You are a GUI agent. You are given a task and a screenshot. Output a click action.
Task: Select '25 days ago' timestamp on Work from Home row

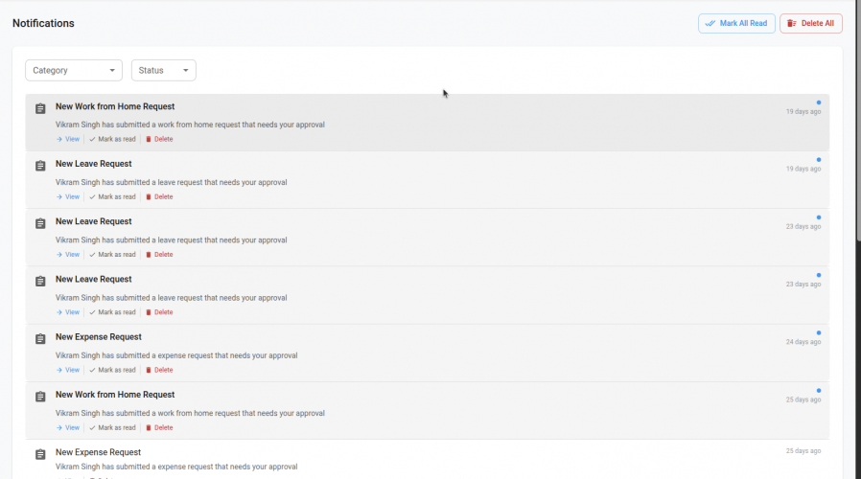(803, 399)
